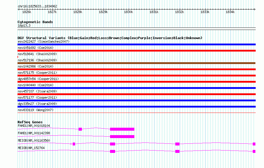Click the blue gain bar for nsv571177

tap(136, 100)
